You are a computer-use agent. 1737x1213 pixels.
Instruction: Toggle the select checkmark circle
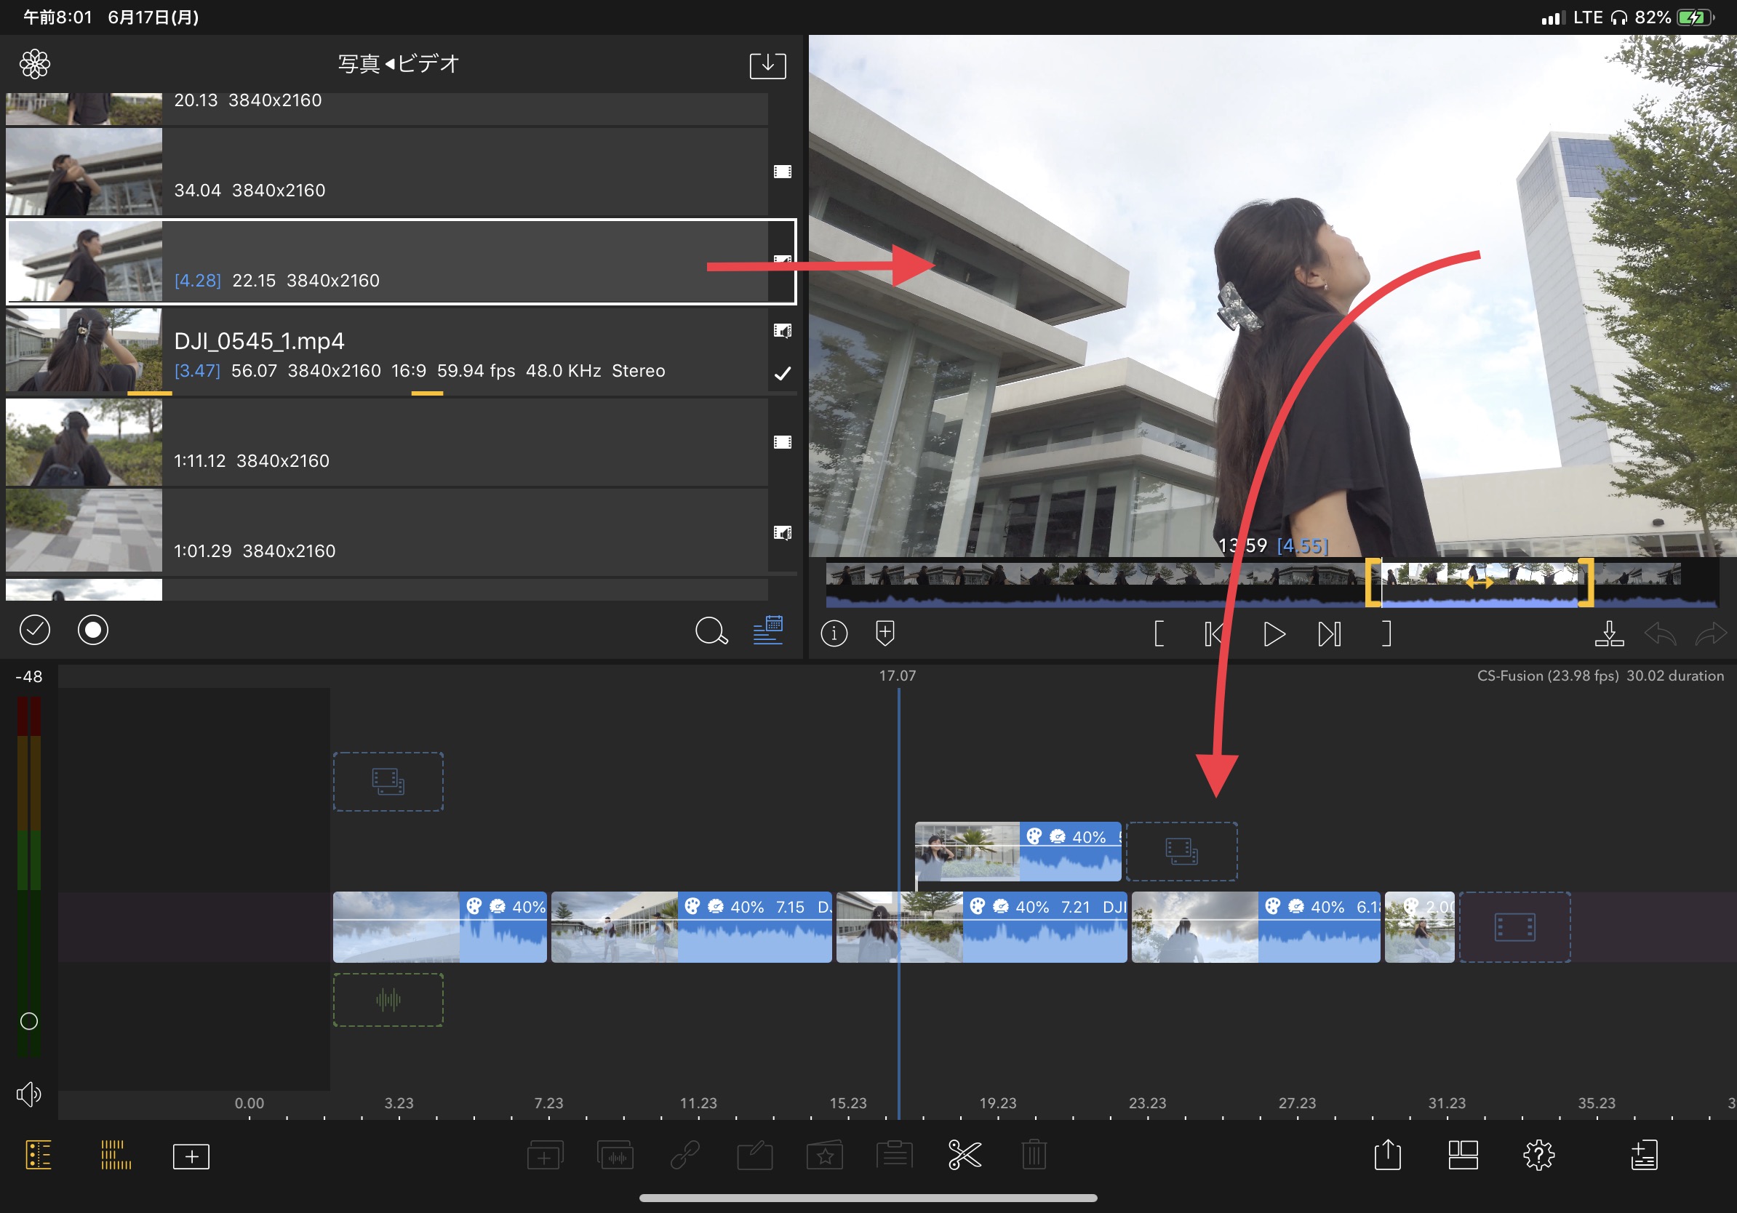(x=35, y=630)
